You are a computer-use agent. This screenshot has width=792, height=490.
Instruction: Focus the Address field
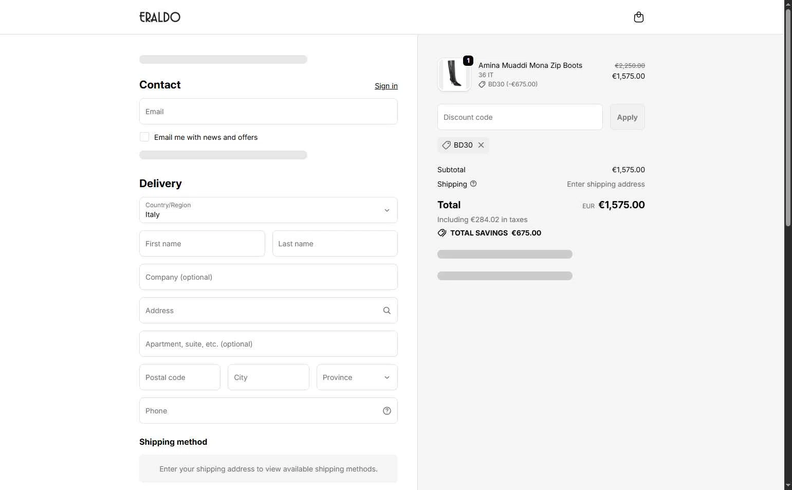(268, 311)
